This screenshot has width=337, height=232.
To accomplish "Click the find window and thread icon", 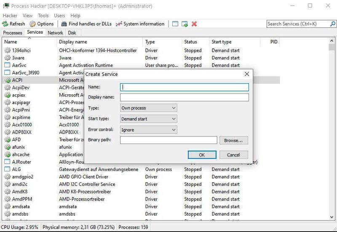I will [185, 24].
